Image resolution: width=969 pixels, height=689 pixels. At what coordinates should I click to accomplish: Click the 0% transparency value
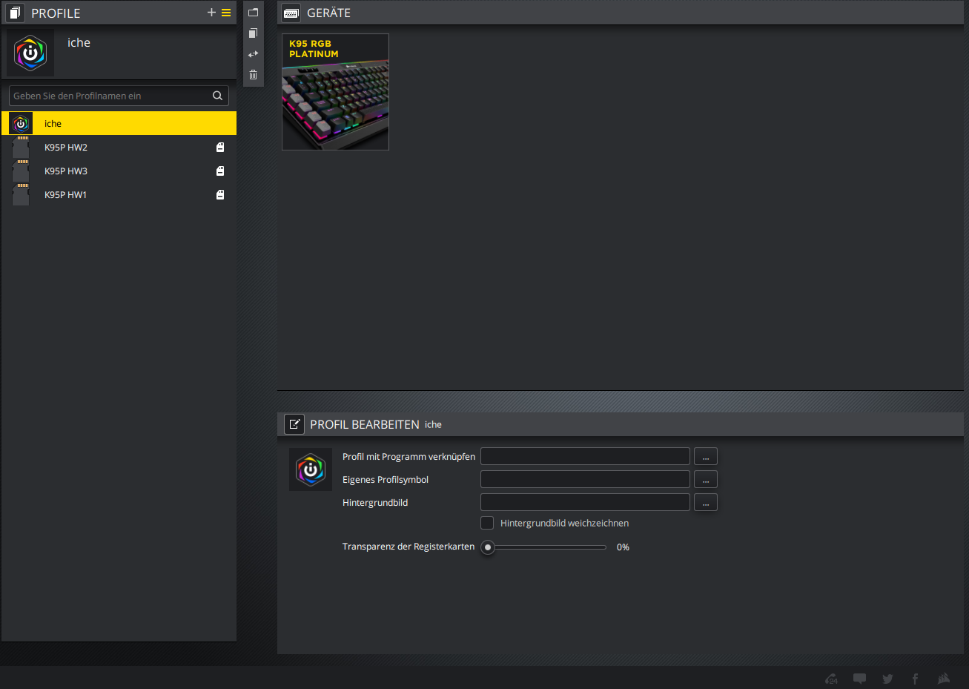623,547
